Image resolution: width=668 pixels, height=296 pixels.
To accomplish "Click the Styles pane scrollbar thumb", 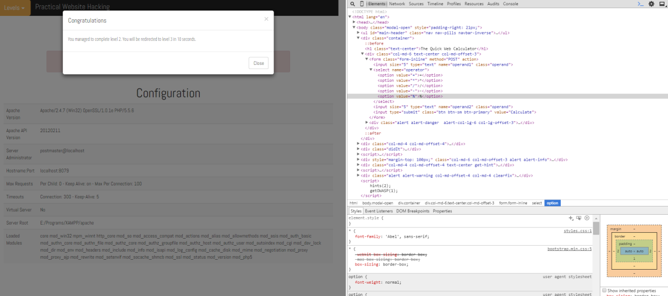I will tap(596, 228).
